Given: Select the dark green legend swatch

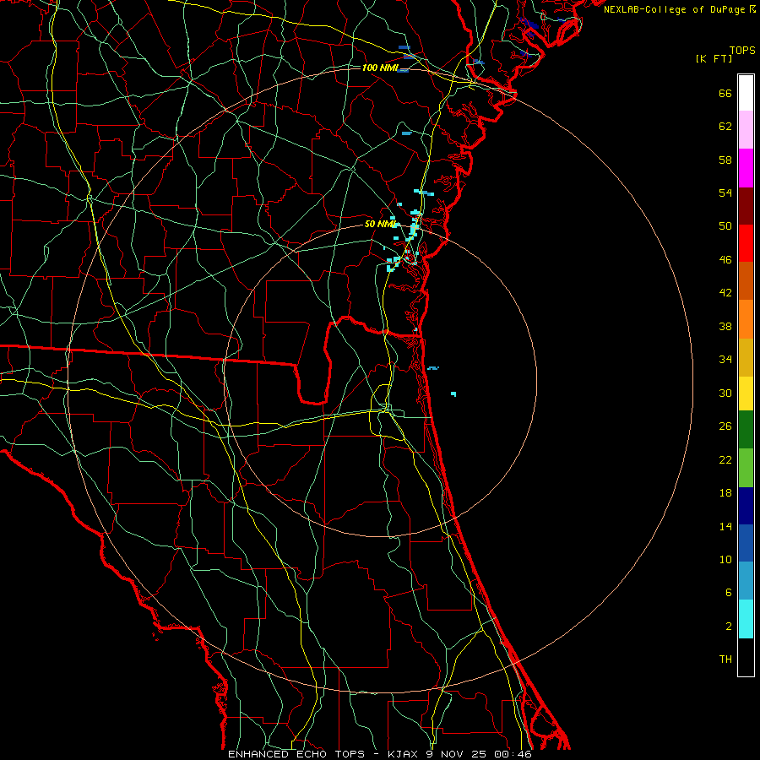Looking at the screenshot, I should click(x=746, y=430).
